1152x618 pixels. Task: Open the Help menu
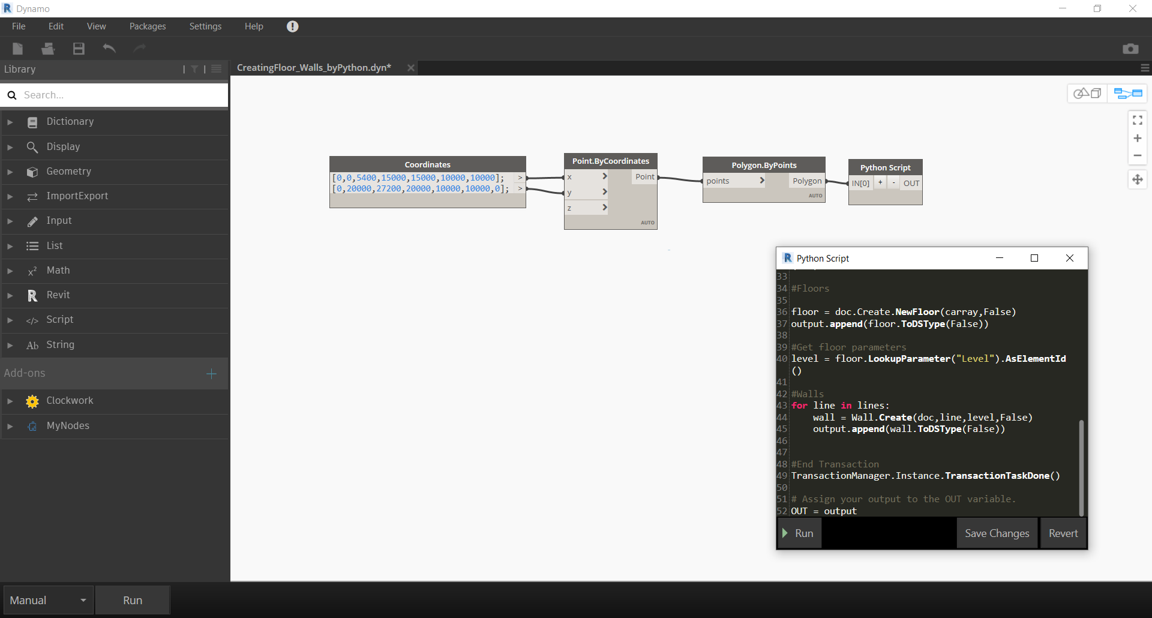254,26
